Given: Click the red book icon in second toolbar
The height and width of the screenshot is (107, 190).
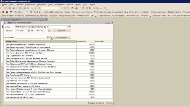Looking at the screenshot, I should pyautogui.click(x=3, y=12).
